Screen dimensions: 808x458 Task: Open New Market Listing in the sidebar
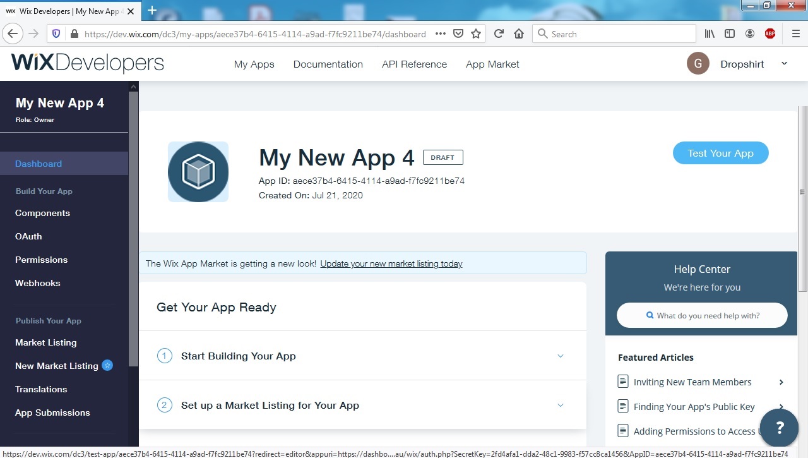(x=57, y=366)
